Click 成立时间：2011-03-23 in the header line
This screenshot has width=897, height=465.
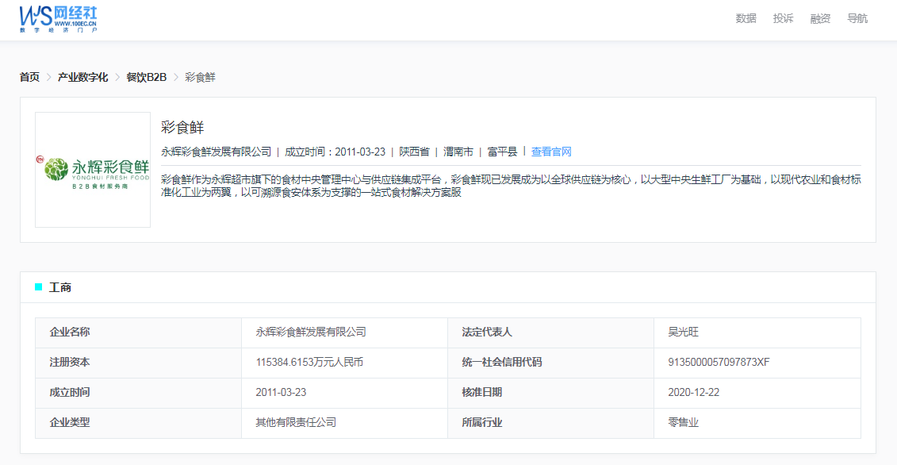click(335, 152)
